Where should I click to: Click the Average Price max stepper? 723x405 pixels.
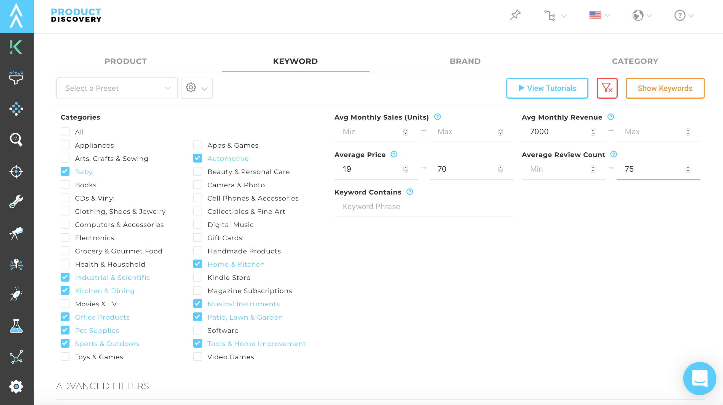point(500,169)
